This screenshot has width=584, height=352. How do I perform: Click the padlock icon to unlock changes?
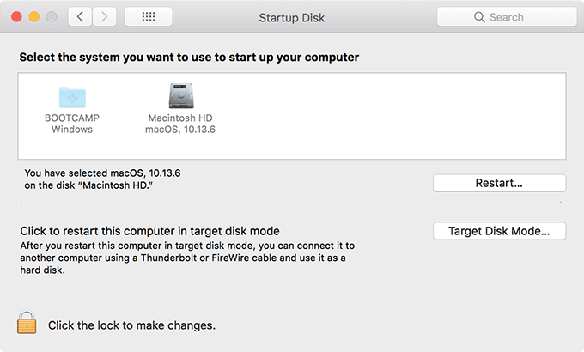(27, 325)
